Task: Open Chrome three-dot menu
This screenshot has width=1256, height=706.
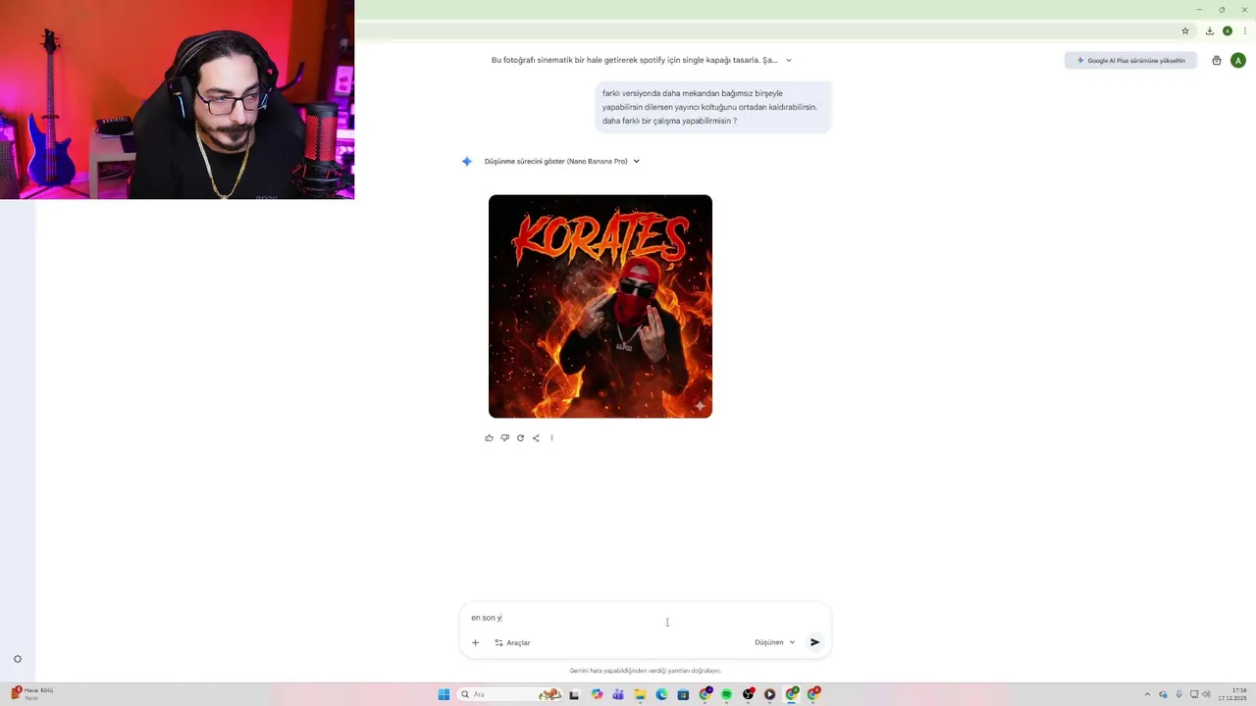Action: point(1245,30)
